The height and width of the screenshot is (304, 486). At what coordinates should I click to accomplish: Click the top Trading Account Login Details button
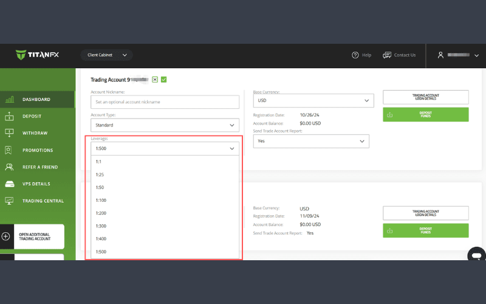[425, 97]
